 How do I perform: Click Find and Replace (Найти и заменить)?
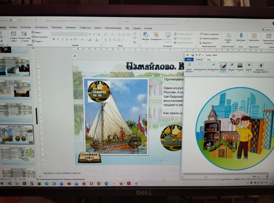[210, 34]
